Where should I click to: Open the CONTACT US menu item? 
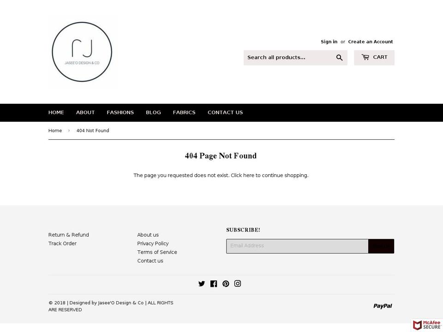pos(225,113)
